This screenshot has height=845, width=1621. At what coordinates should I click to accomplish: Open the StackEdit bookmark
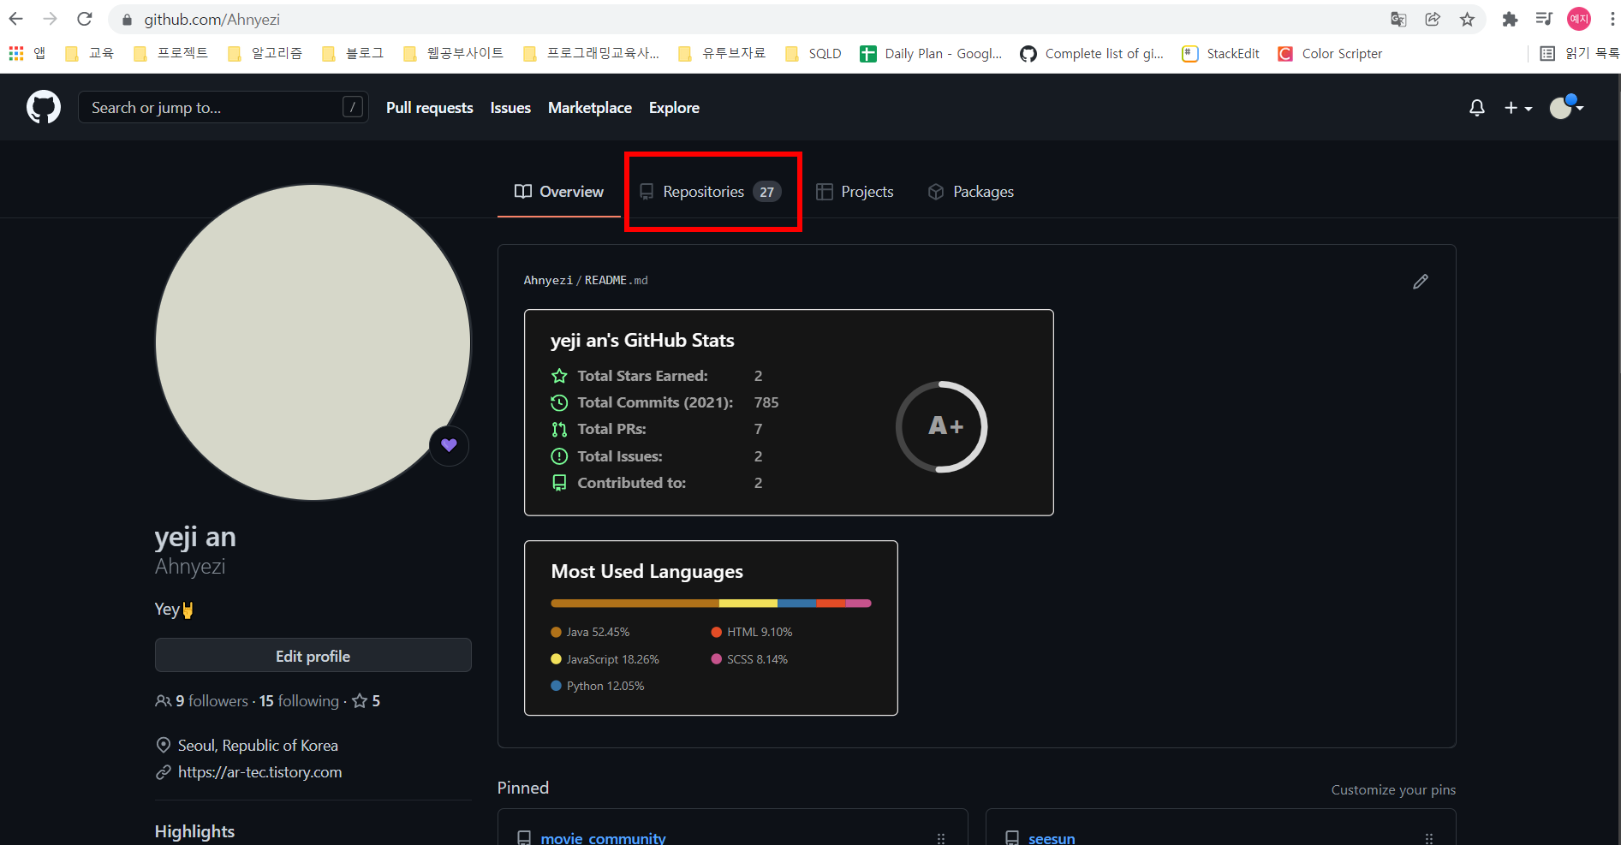[1221, 53]
